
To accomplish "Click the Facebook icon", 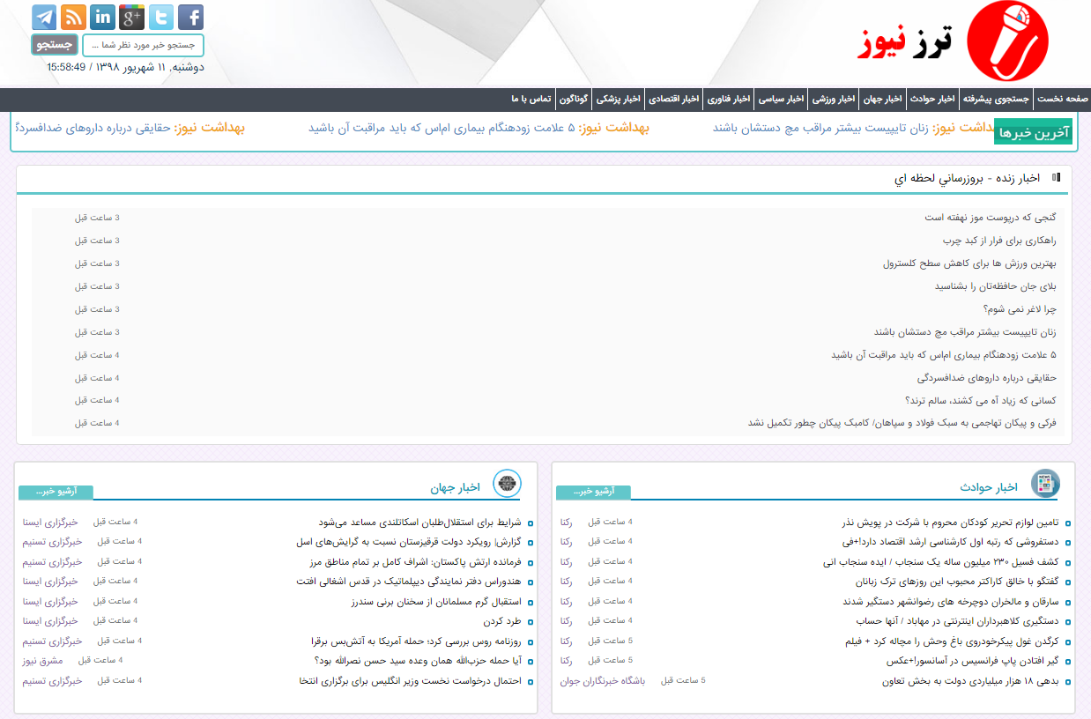I will (190, 17).
